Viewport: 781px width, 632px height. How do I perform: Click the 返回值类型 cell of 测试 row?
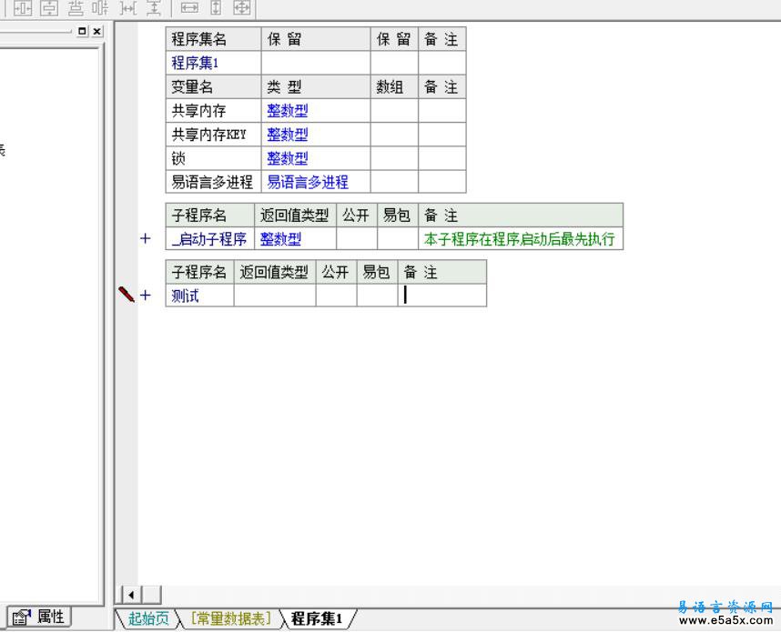click(275, 296)
